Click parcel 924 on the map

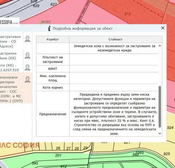coord(170,128)
